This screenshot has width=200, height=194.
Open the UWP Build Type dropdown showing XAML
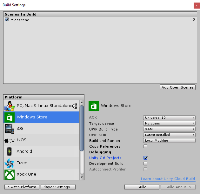[x=169, y=129]
